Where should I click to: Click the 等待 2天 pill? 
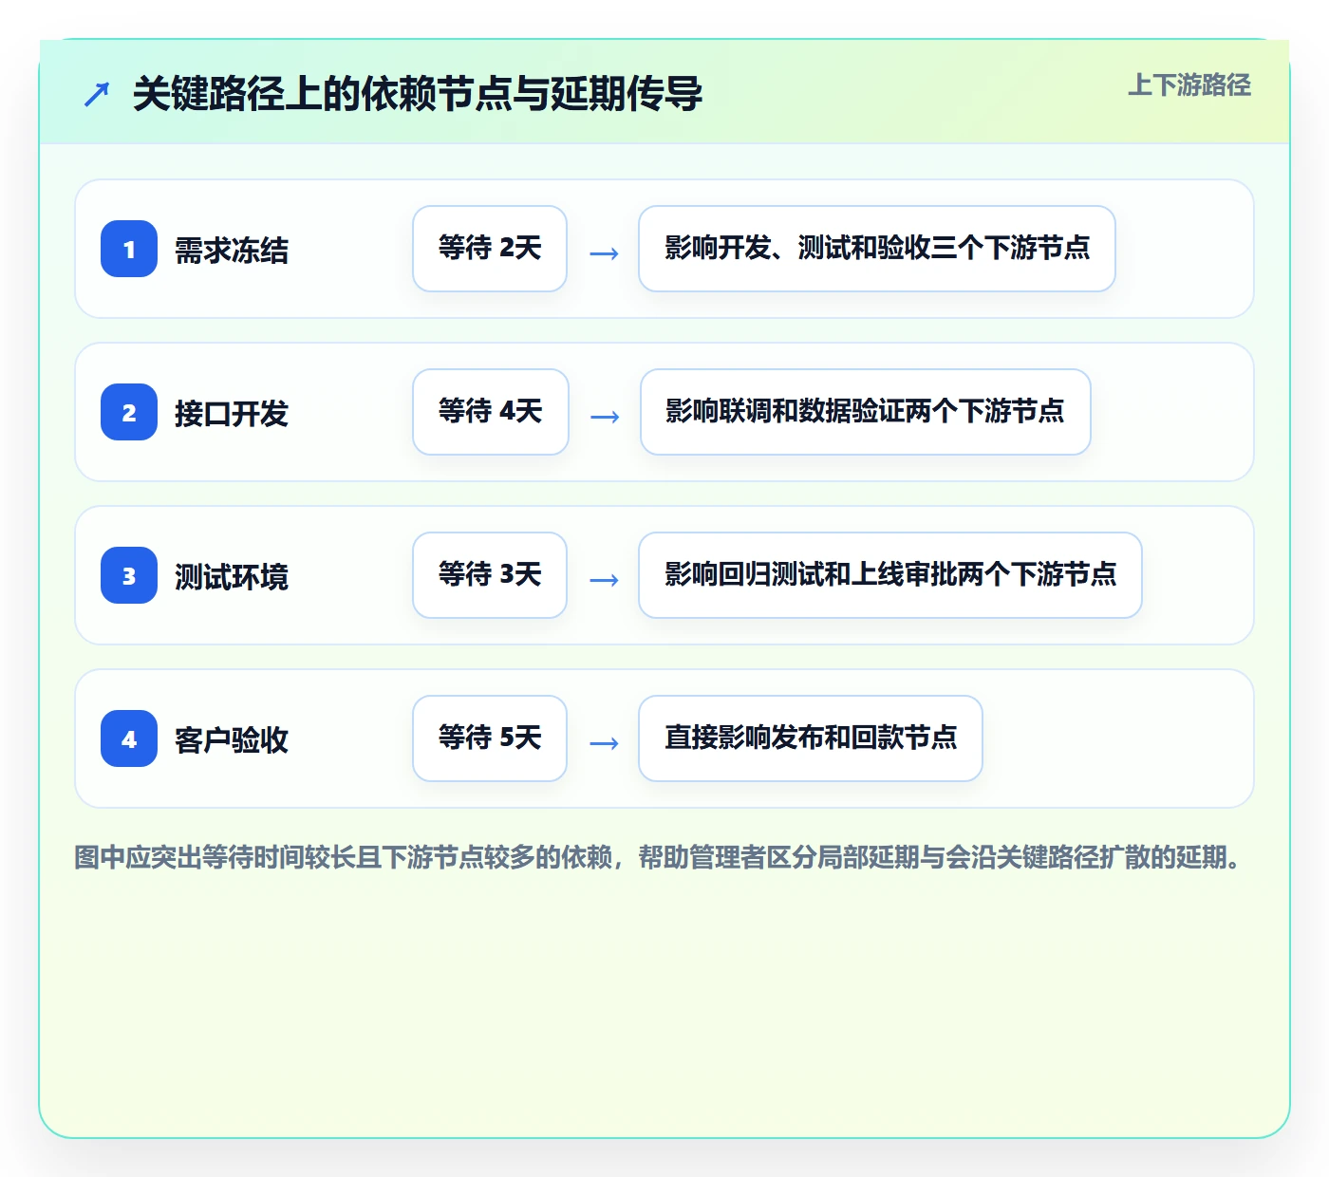(490, 249)
